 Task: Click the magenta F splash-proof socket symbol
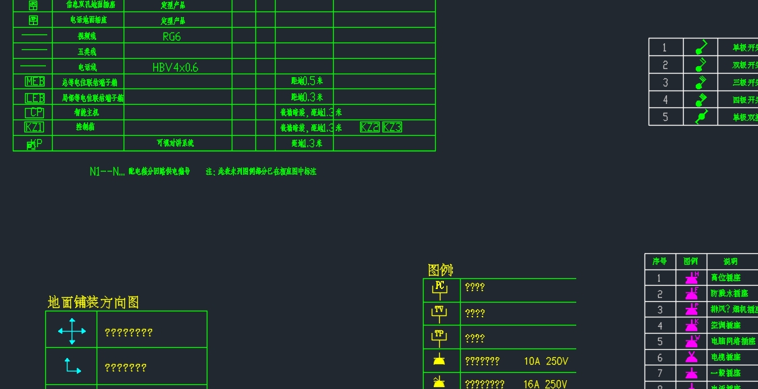(692, 293)
